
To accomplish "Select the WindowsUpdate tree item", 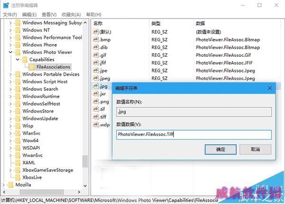I will (x=40, y=119).
